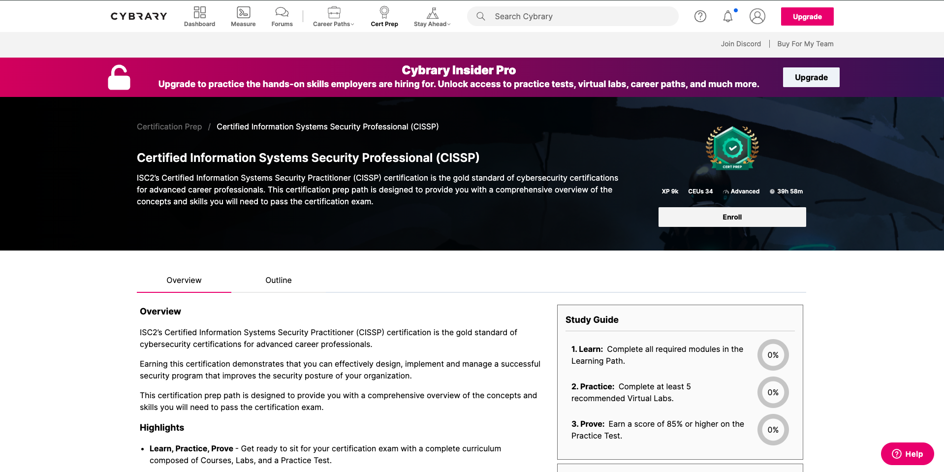Expand the Career Paths dropdown chevron

[352, 25]
